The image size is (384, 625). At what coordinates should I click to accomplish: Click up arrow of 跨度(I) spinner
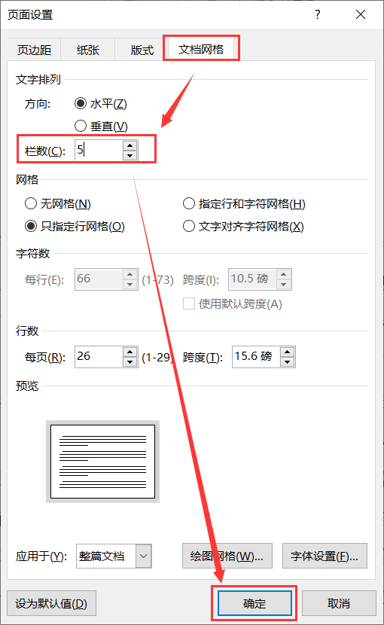coord(284,274)
